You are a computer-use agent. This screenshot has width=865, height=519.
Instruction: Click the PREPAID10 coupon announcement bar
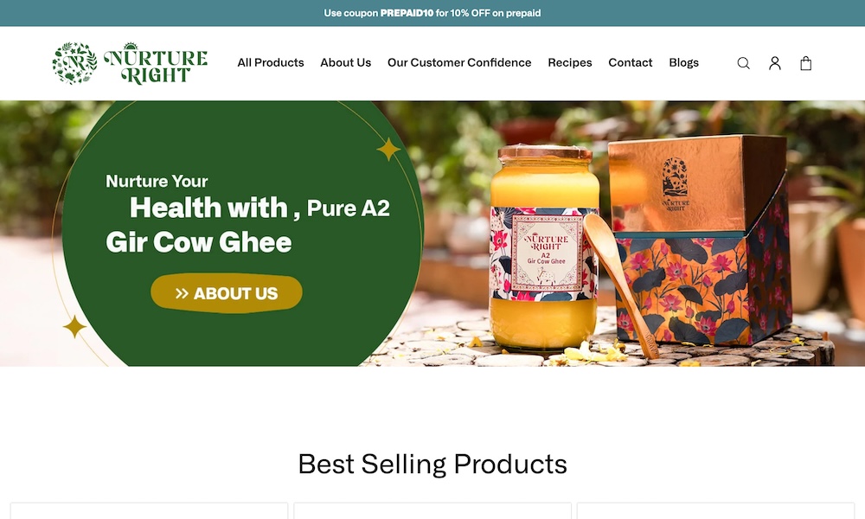tap(432, 13)
